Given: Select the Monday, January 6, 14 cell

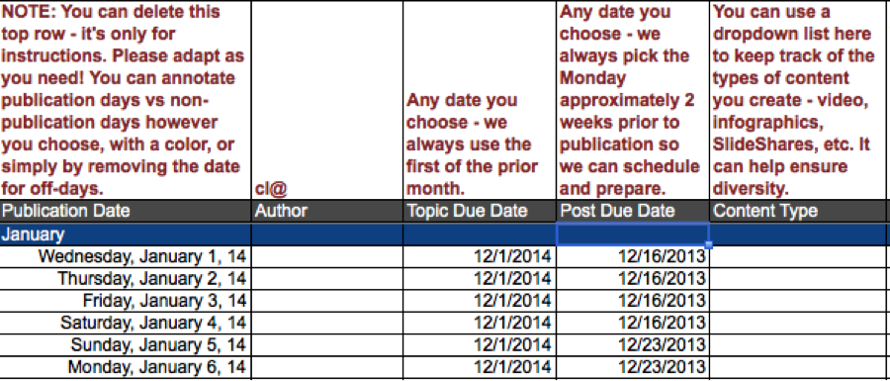Looking at the screenshot, I should [x=126, y=366].
